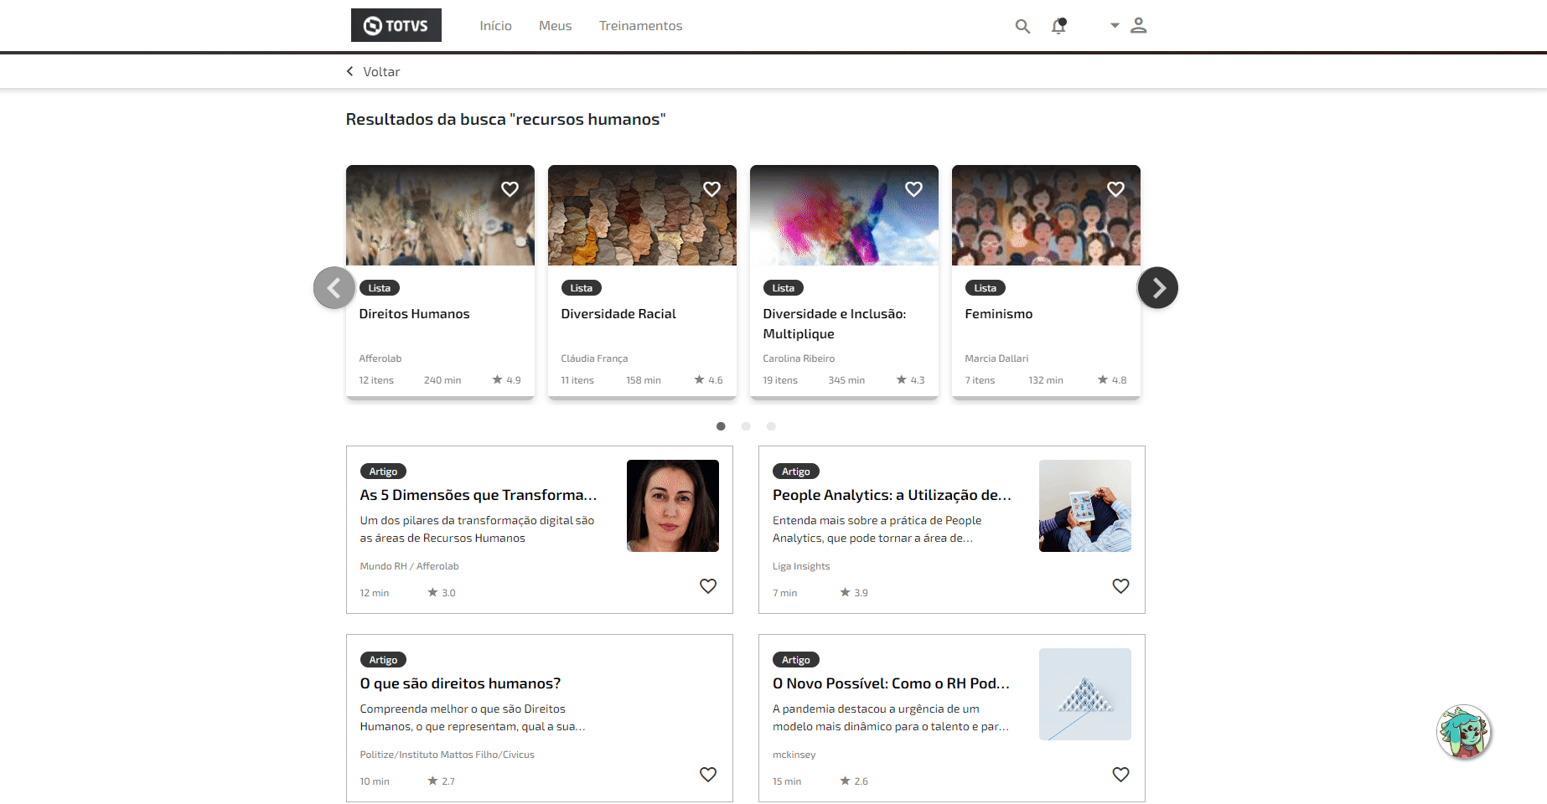Click the Voltar back link
Viewport: 1547px width, 804px height.
(x=381, y=72)
